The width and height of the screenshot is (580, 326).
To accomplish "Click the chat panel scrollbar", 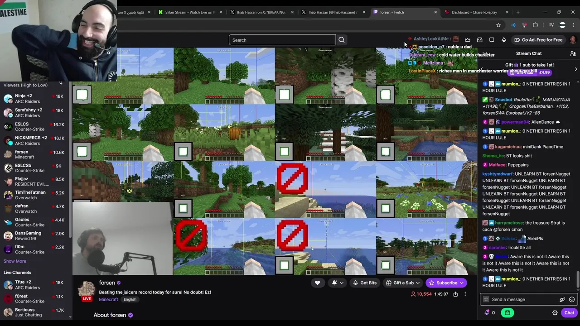I will pos(578,280).
